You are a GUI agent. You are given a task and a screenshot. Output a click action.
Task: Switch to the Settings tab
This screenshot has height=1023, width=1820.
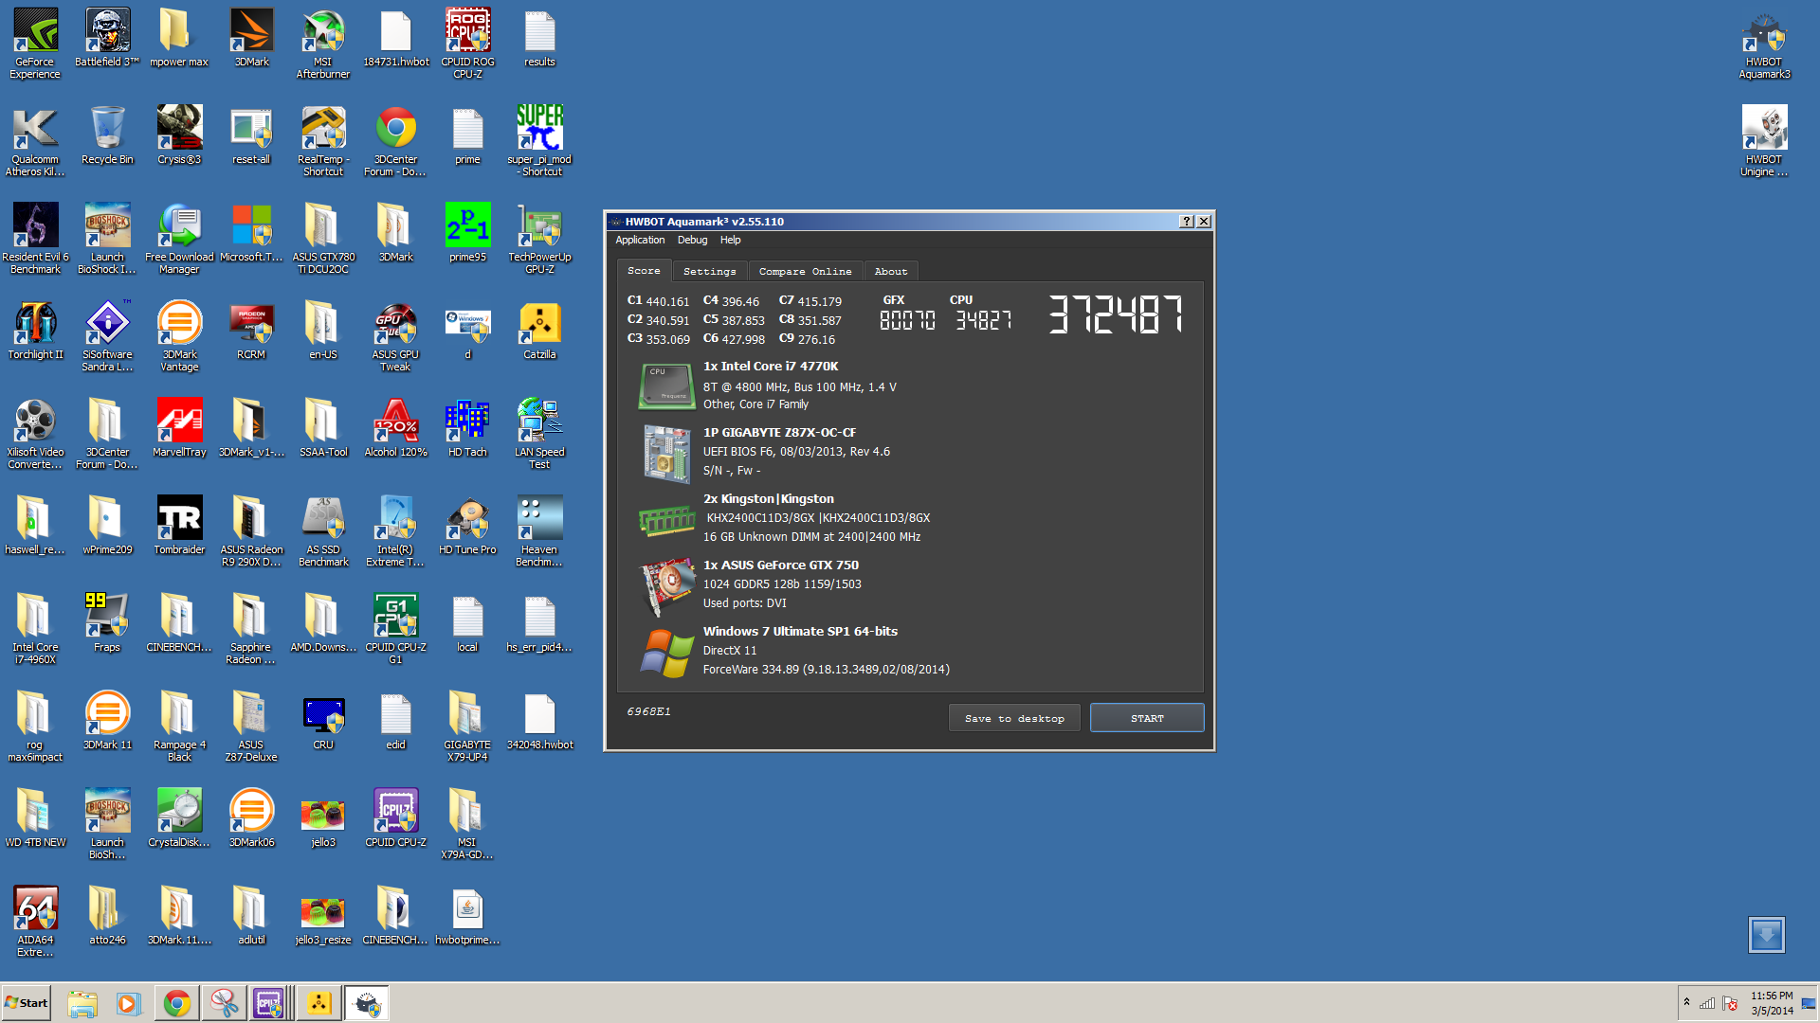(x=709, y=272)
